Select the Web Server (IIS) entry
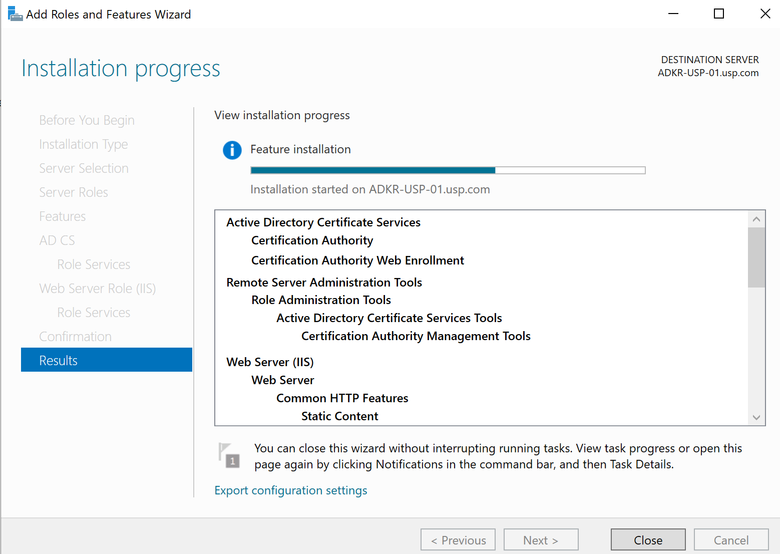Image resolution: width=780 pixels, height=554 pixels. pyautogui.click(x=270, y=362)
